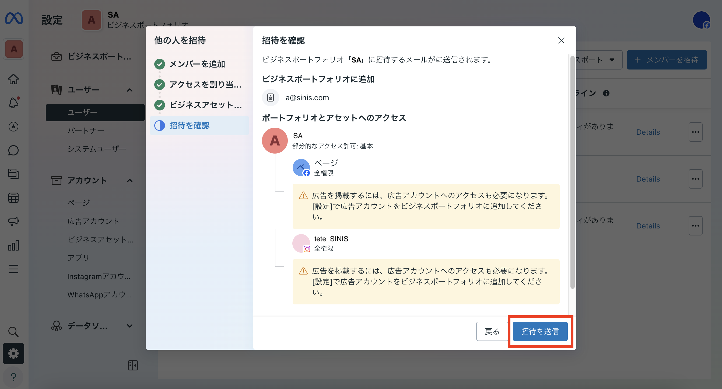722x389 pixels.
Task: Click the Meta logo
Action: (x=13, y=18)
